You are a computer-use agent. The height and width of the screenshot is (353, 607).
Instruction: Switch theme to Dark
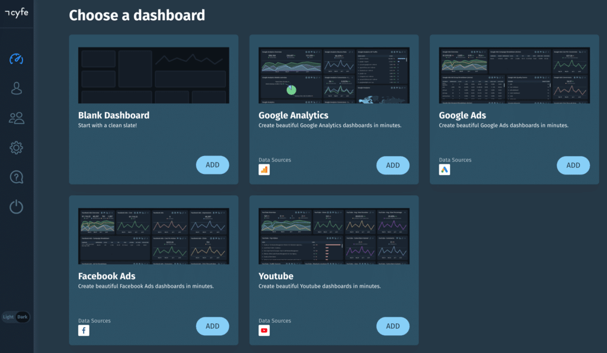[x=23, y=317]
